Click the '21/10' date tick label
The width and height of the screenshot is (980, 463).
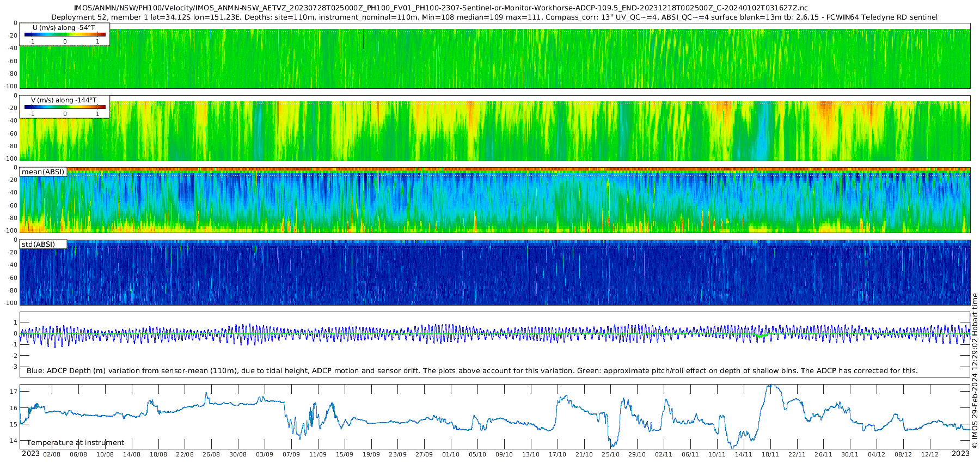pos(584,454)
